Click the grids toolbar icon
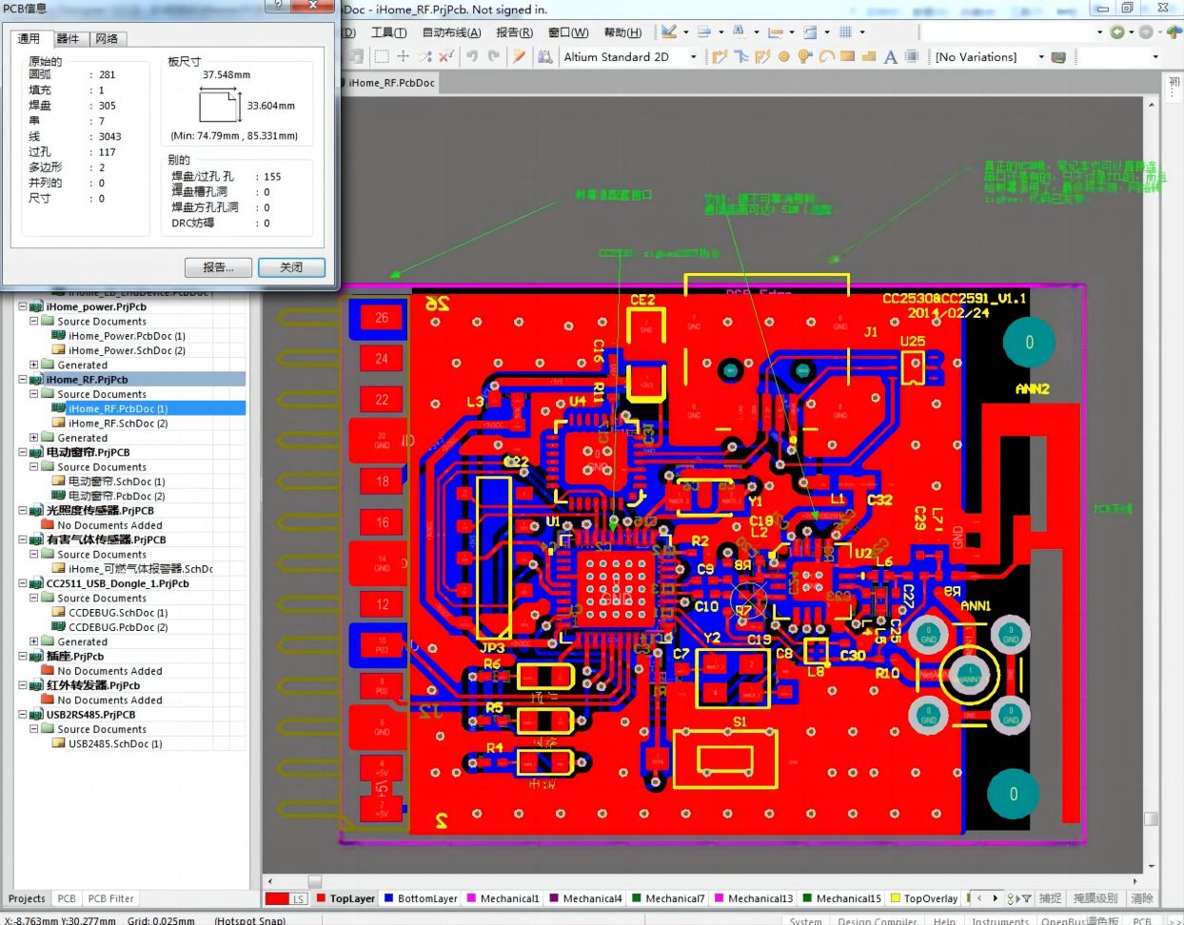This screenshot has height=925, width=1184. coord(845,31)
